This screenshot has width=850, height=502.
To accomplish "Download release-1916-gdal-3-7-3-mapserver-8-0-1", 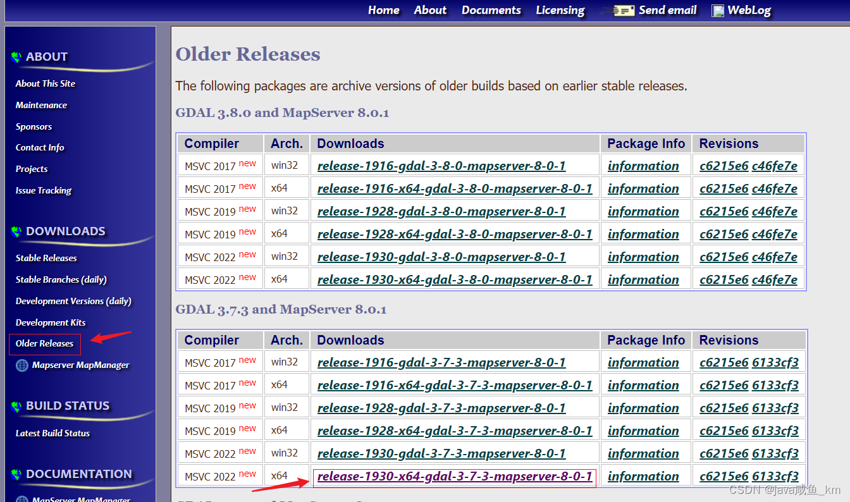I will pos(441,362).
